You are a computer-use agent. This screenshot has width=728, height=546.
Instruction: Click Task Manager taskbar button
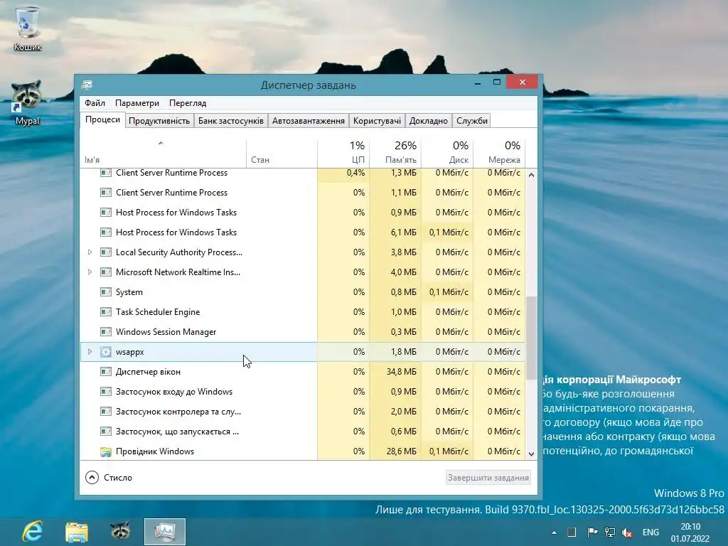[165, 532]
